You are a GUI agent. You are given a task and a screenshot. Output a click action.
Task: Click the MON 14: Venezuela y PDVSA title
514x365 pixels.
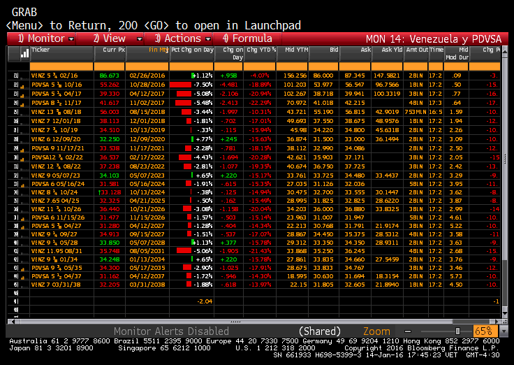pos(434,39)
